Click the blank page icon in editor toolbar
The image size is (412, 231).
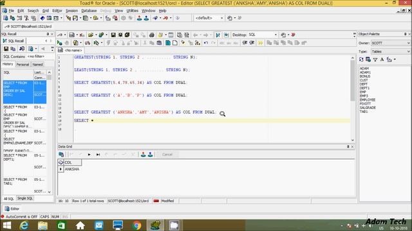click(175, 43)
